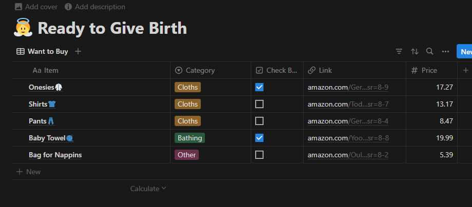
Task: Add new property column plus icon
Action: click(x=465, y=70)
